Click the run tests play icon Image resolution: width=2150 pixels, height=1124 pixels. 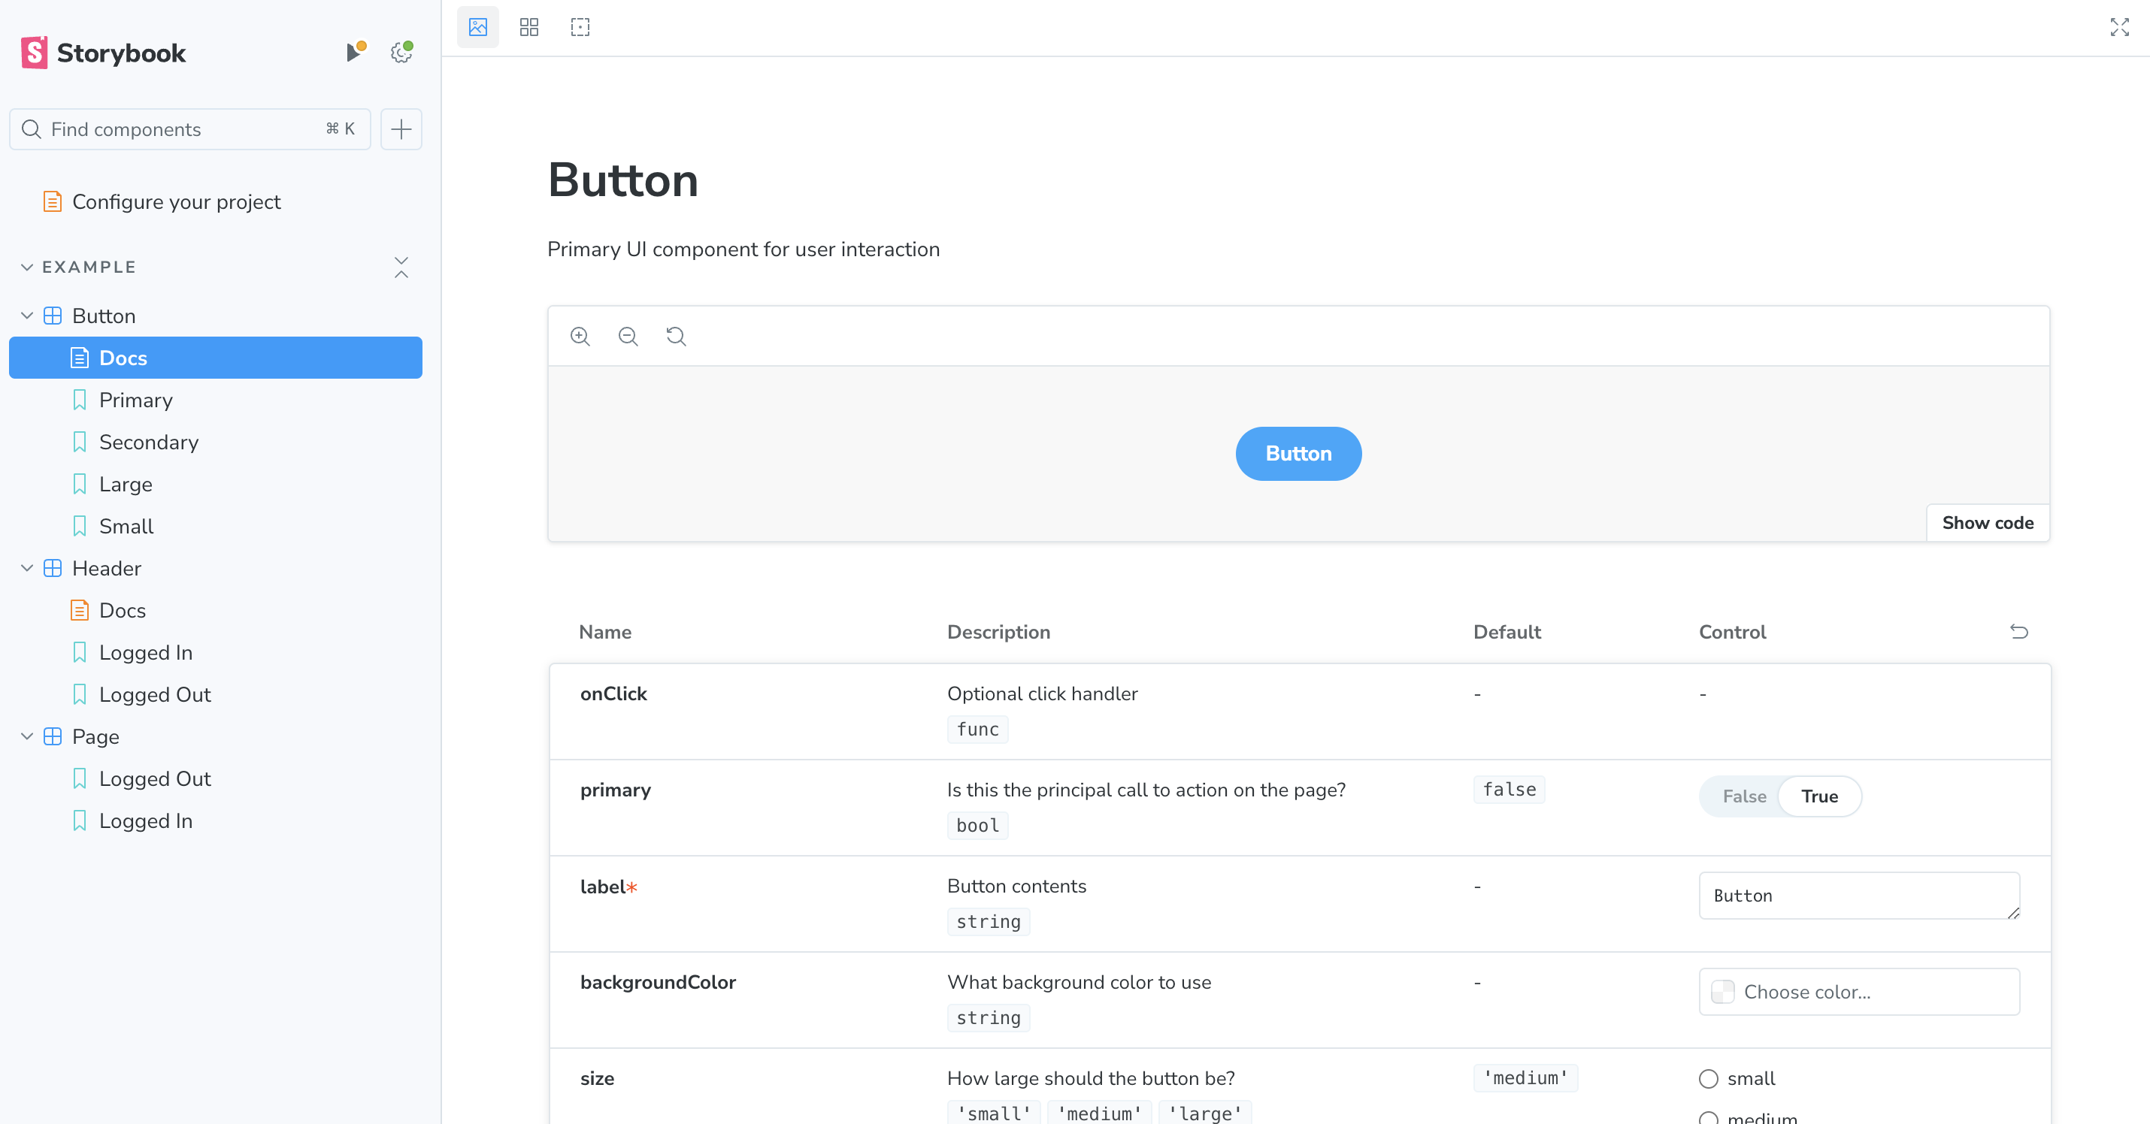coord(355,53)
